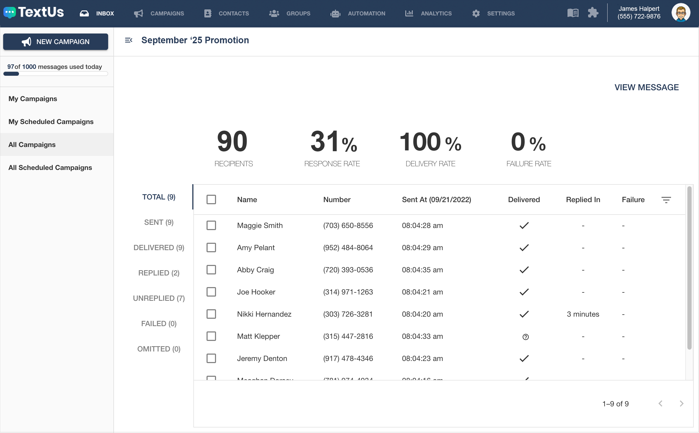This screenshot has height=433, width=699.
Task: Click the puzzle piece extensions icon
Action: [593, 13]
